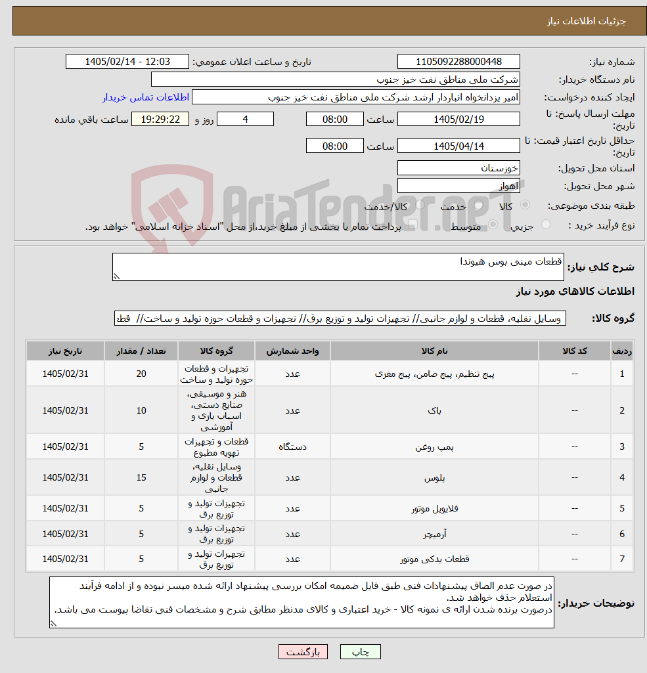Click the اطلاعات کالاهای مورد نیاز heading
The width and height of the screenshot is (647, 673).
(575, 292)
